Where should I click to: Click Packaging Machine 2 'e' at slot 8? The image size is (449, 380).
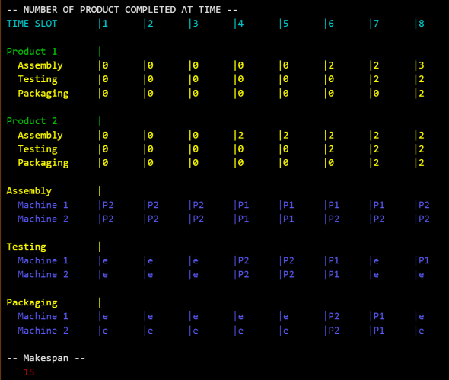[422, 331]
